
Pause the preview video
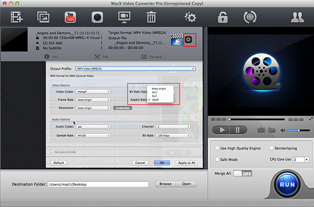[x=238, y=130]
